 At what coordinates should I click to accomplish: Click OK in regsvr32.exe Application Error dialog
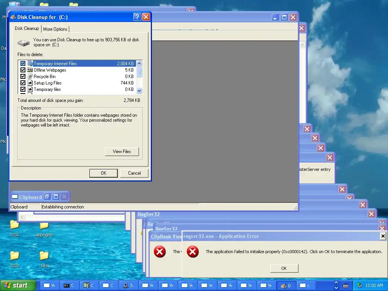coord(284,268)
